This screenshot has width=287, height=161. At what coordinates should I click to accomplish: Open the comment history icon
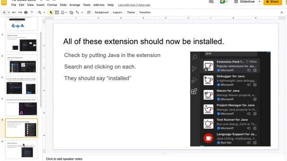[211, 2]
